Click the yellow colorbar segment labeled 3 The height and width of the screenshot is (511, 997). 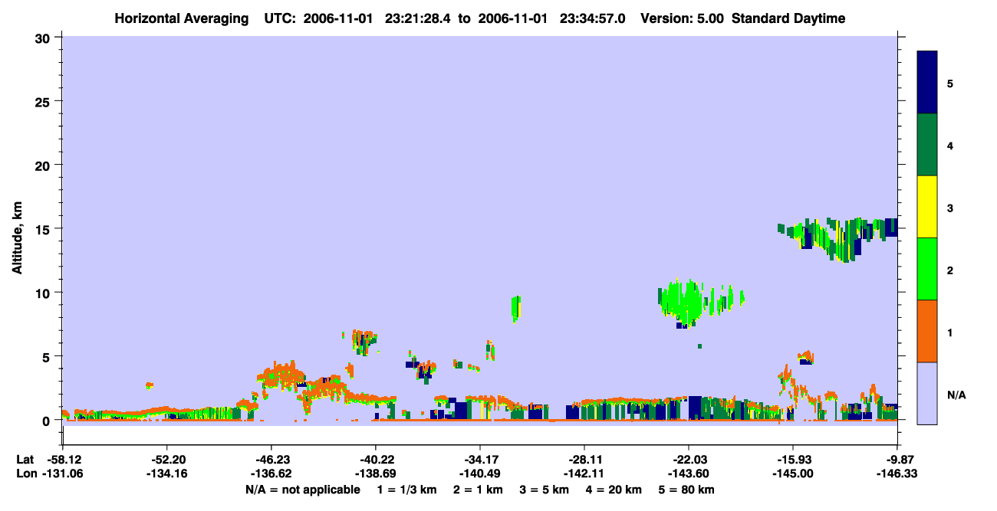point(927,207)
